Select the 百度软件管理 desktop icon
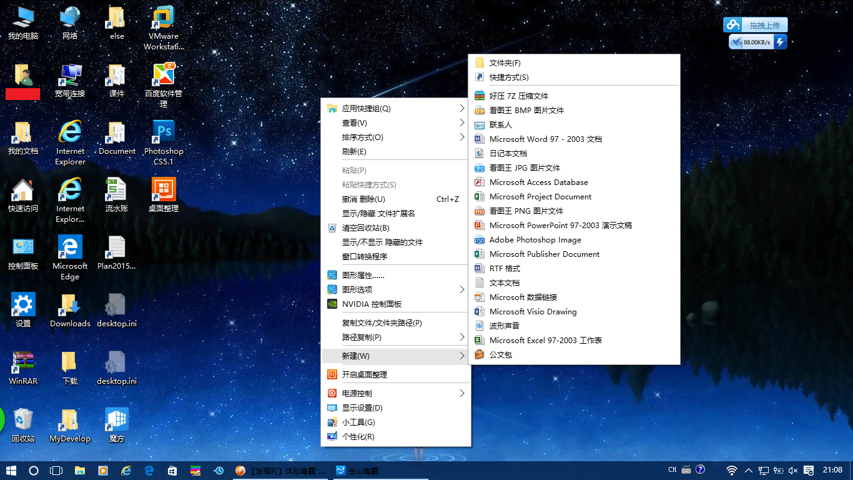Screen dimensions: 853x480 tap(164, 85)
